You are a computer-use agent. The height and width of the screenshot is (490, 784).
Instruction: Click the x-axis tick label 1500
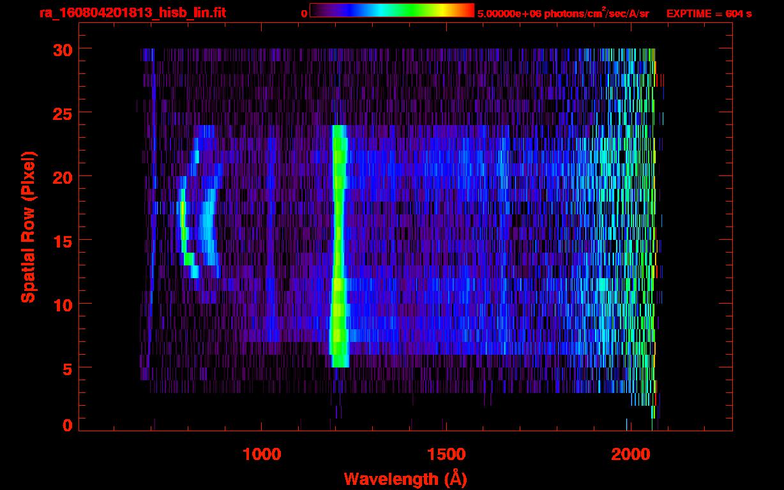446,454
